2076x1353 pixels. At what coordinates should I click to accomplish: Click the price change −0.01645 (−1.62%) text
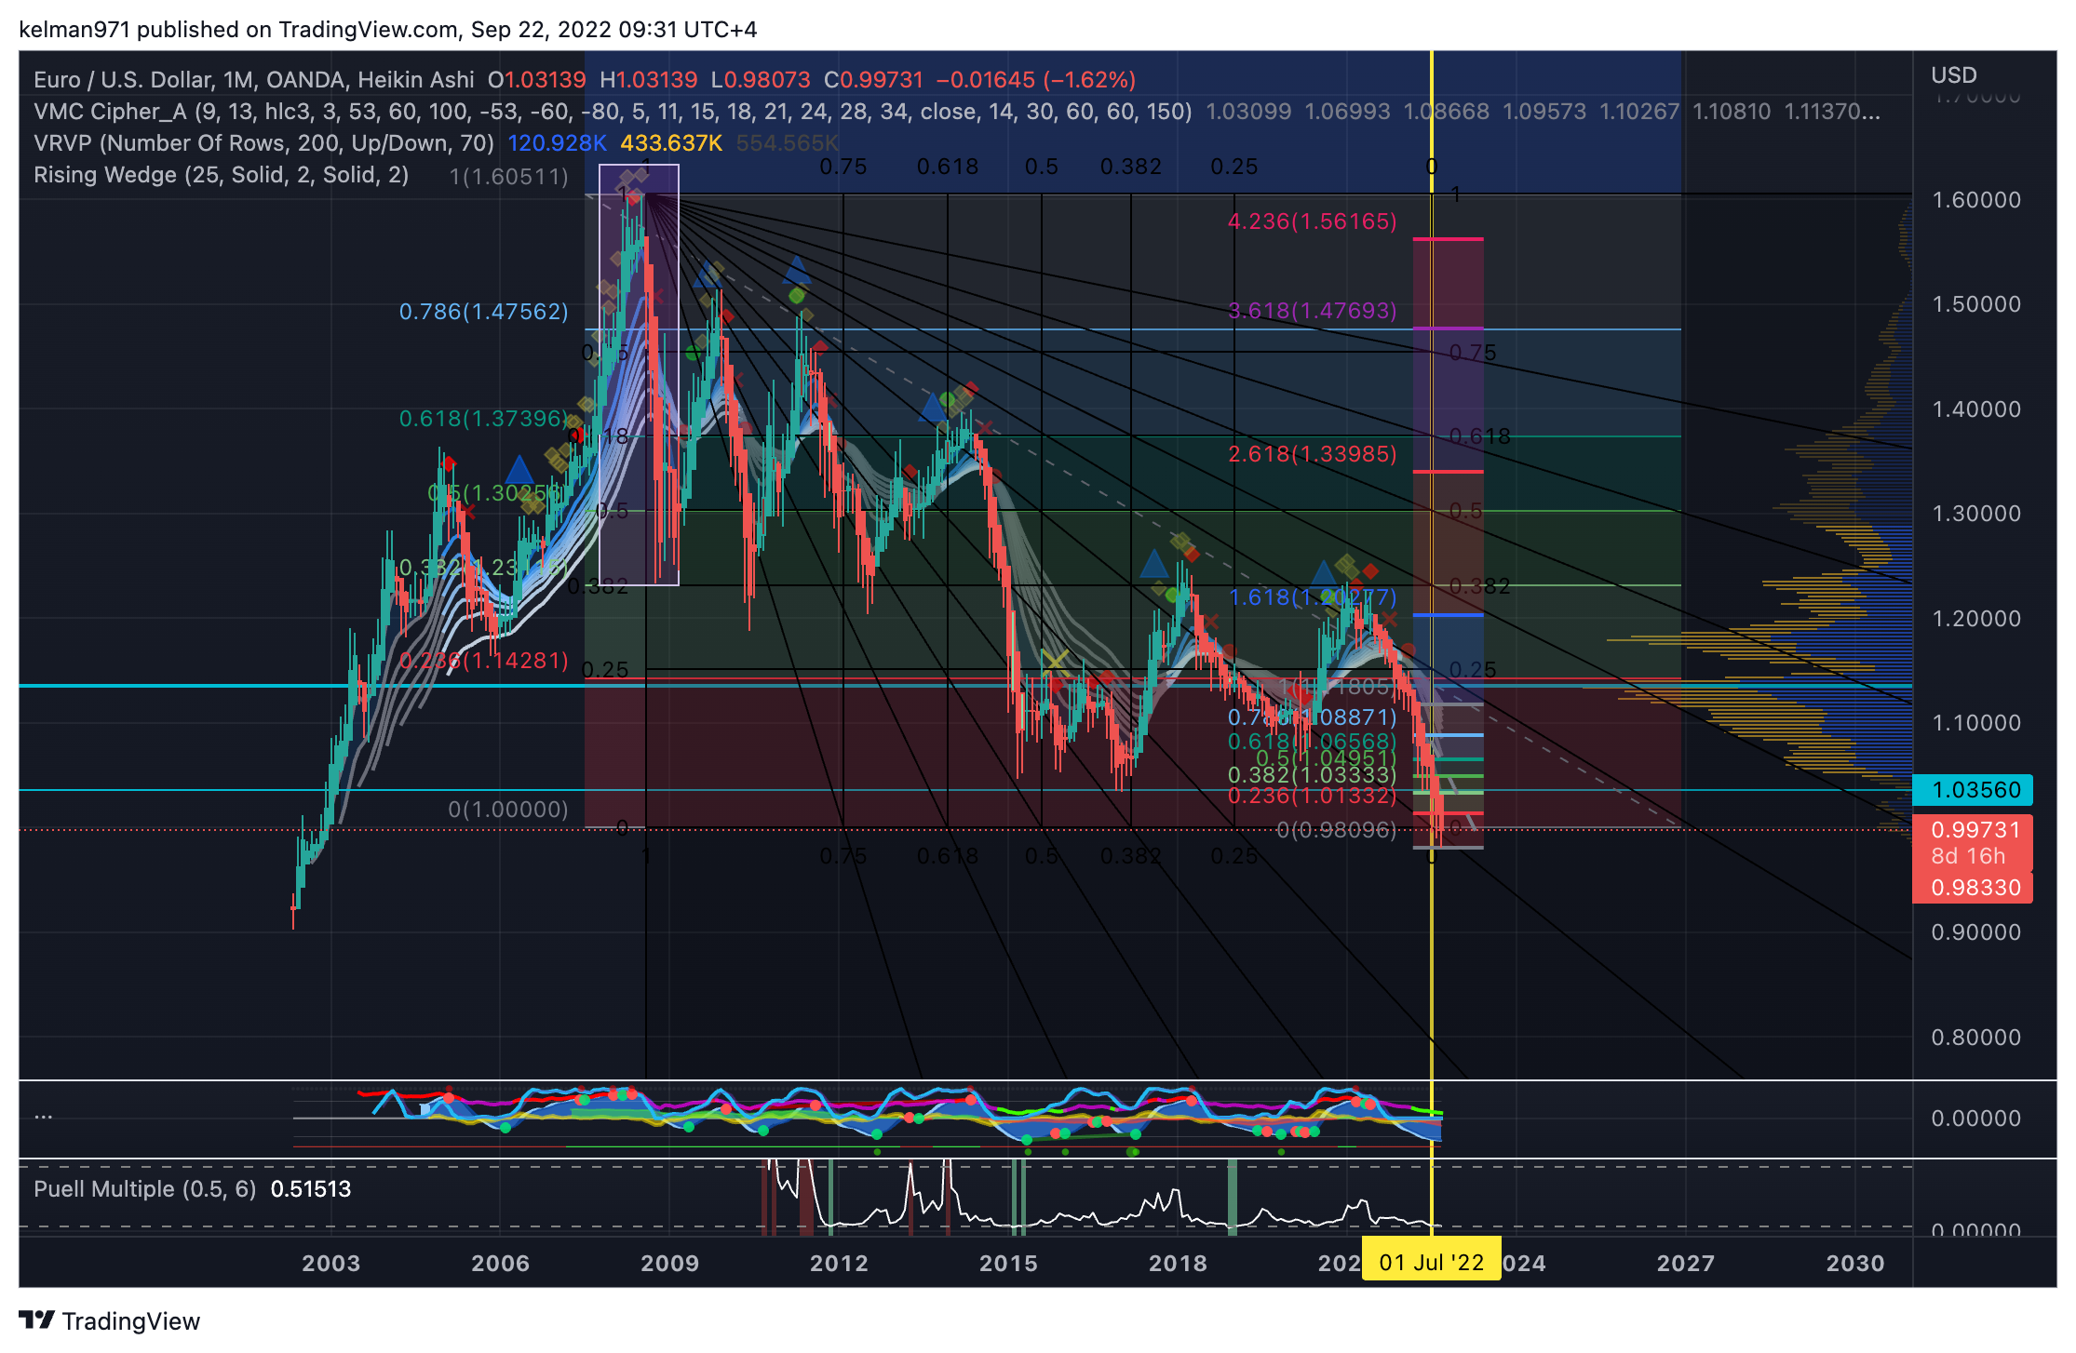(x=1035, y=80)
